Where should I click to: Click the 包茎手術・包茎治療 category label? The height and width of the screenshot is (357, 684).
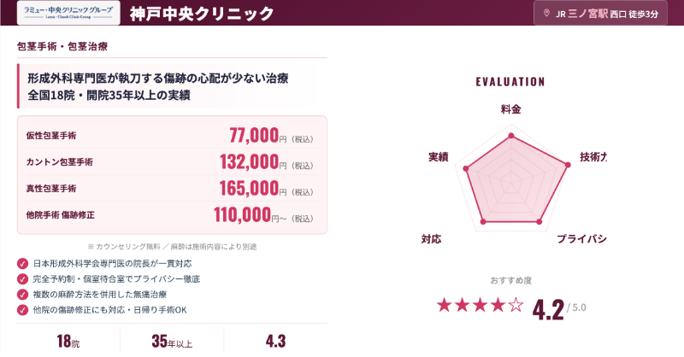coord(62,45)
